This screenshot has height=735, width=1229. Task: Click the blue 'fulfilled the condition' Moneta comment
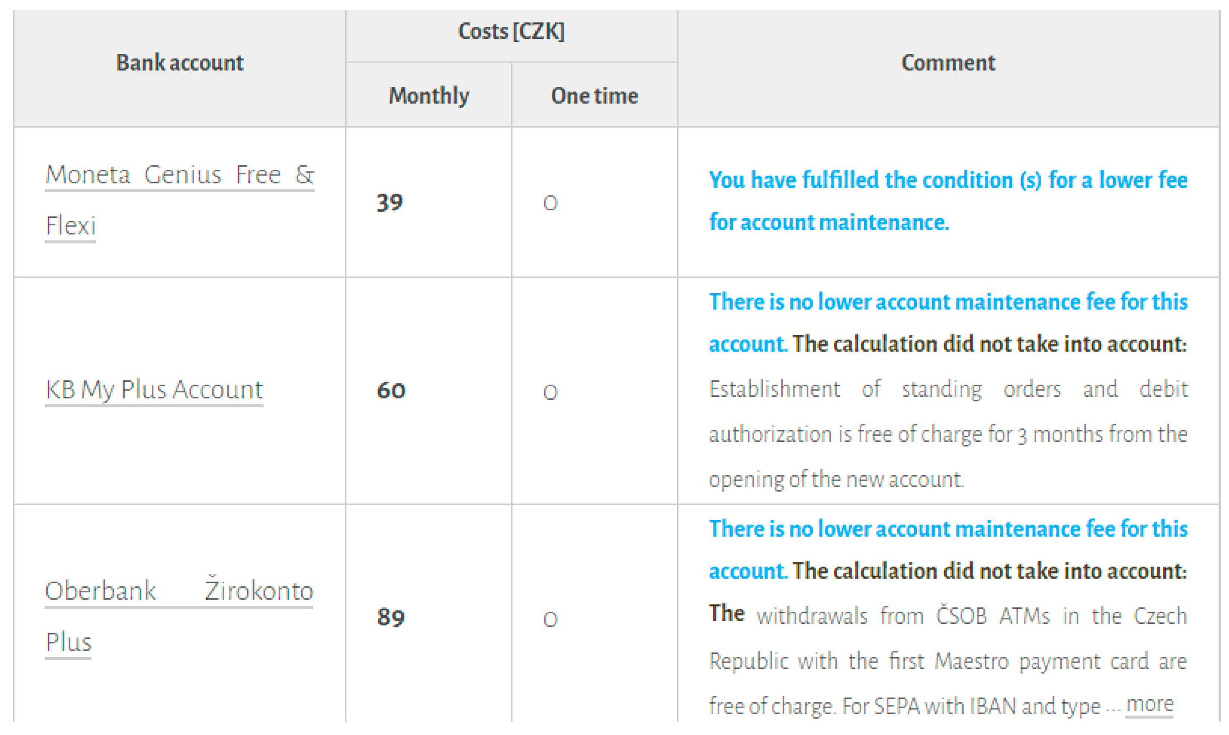click(947, 180)
